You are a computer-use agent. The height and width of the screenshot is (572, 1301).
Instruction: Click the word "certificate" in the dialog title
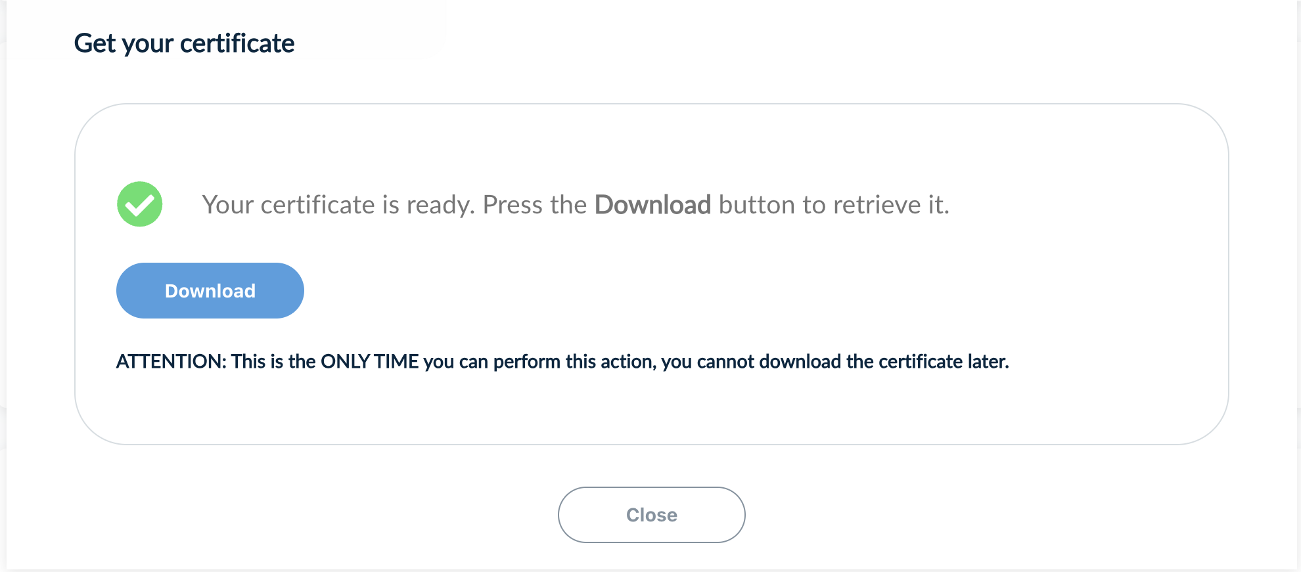click(x=237, y=43)
